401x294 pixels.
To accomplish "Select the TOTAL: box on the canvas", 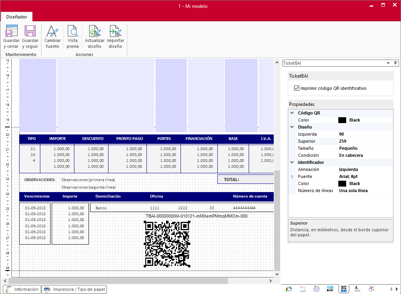I will pyautogui.click(x=246, y=179).
